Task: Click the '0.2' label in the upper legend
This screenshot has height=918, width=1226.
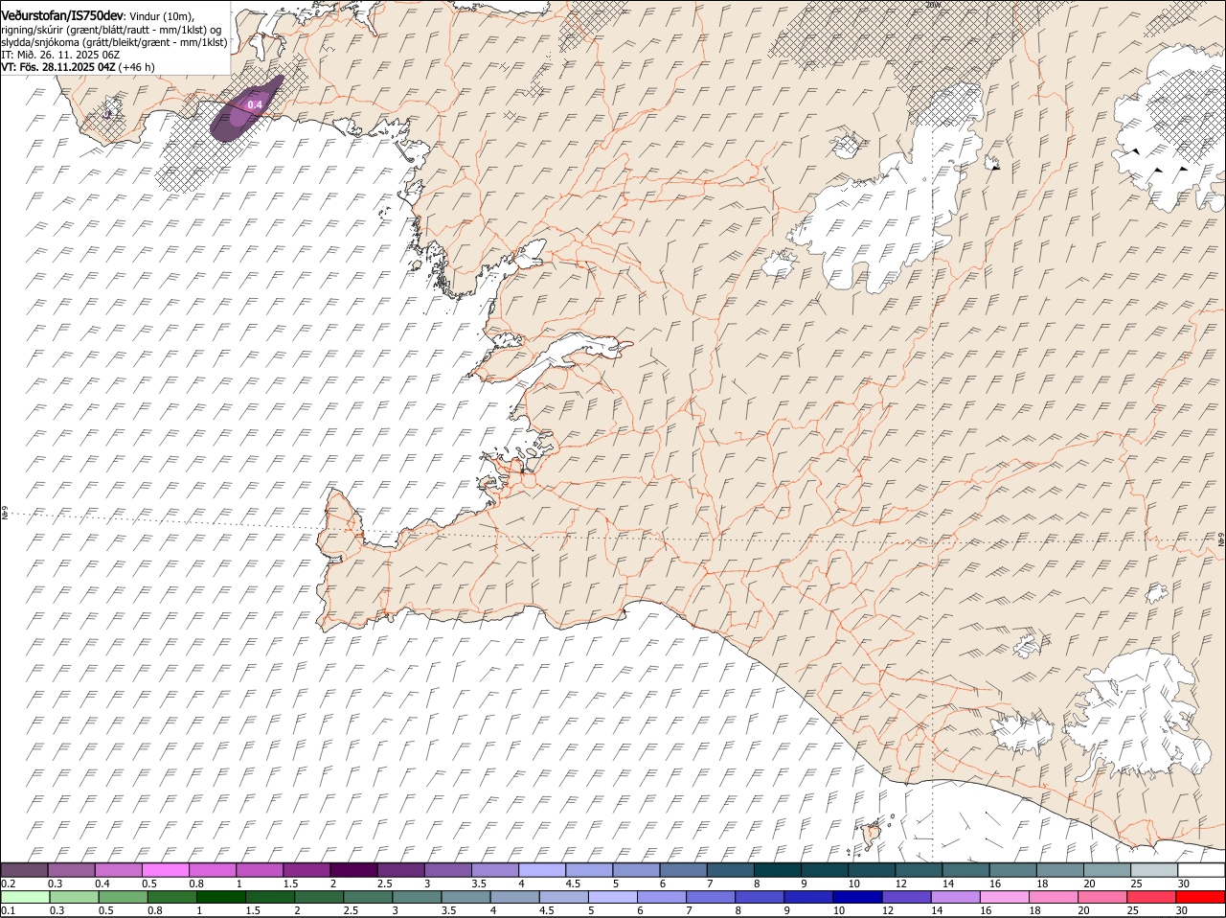Action: [8, 884]
